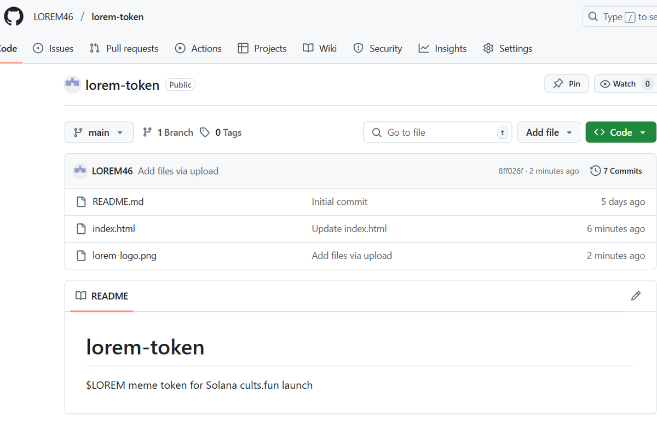Open the green Code dropdown

tap(621, 132)
